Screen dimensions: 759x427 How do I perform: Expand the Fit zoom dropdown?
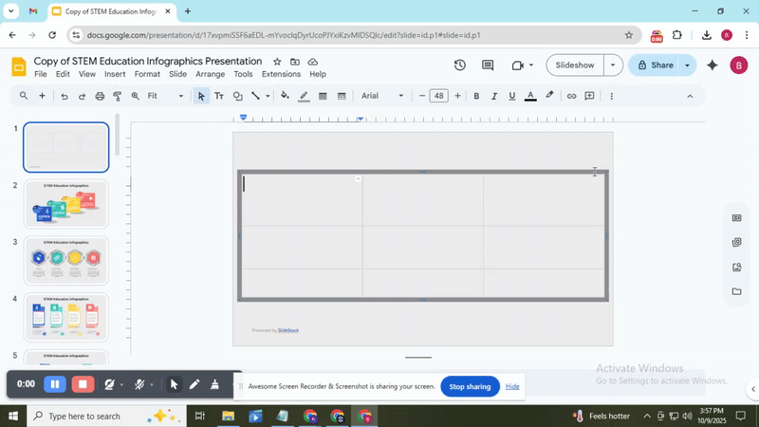pyautogui.click(x=165, y=96)
